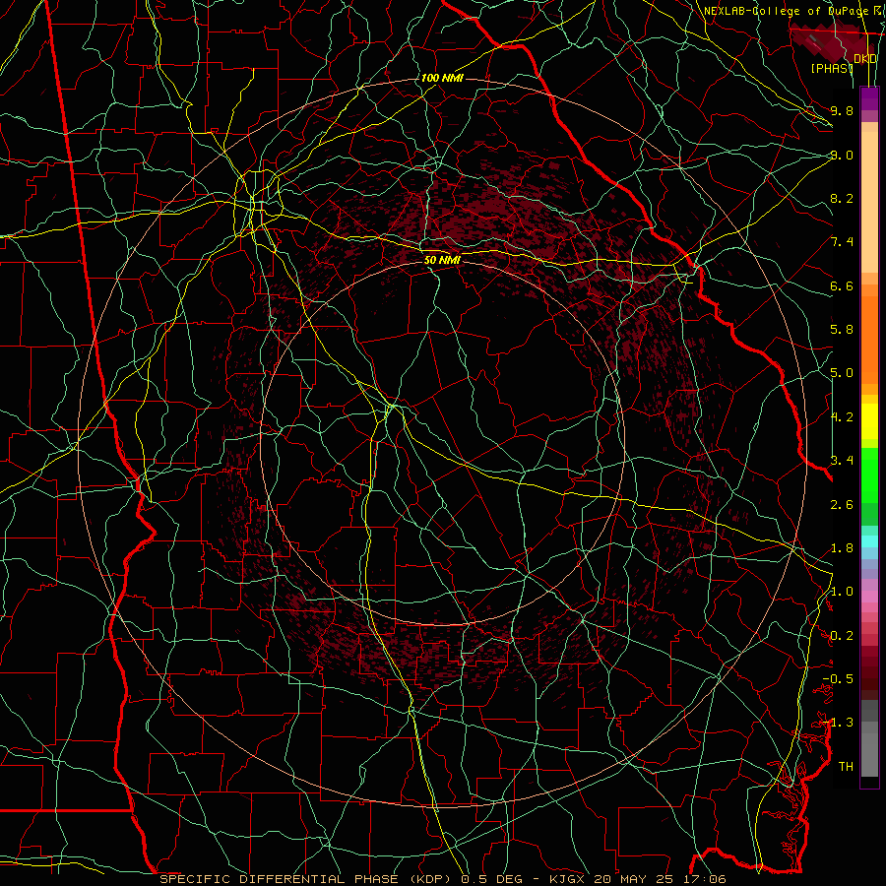Click the KJGX 20 MAY 25 17:06 timestamp
This screenshot has width=886, height=886.
[x=640, y=879]
